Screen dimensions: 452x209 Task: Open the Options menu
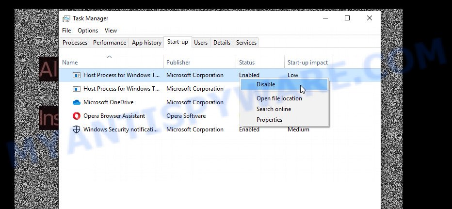coord(88,31)
